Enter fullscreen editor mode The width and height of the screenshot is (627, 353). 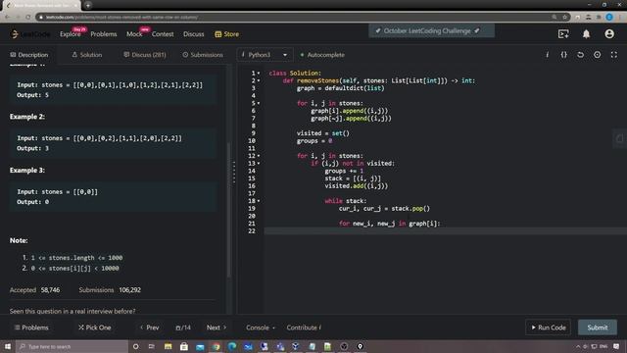[x=614, y=55]
